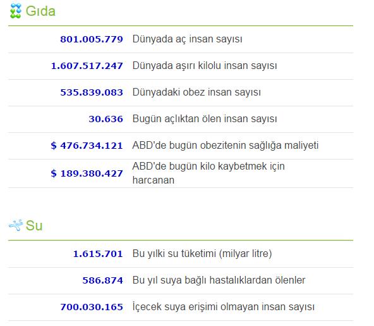Click 'ABD'de bugün kilo kaybetmek için harcanan' label
This screenshot has height=326, width=374.
tap(208, 173)
